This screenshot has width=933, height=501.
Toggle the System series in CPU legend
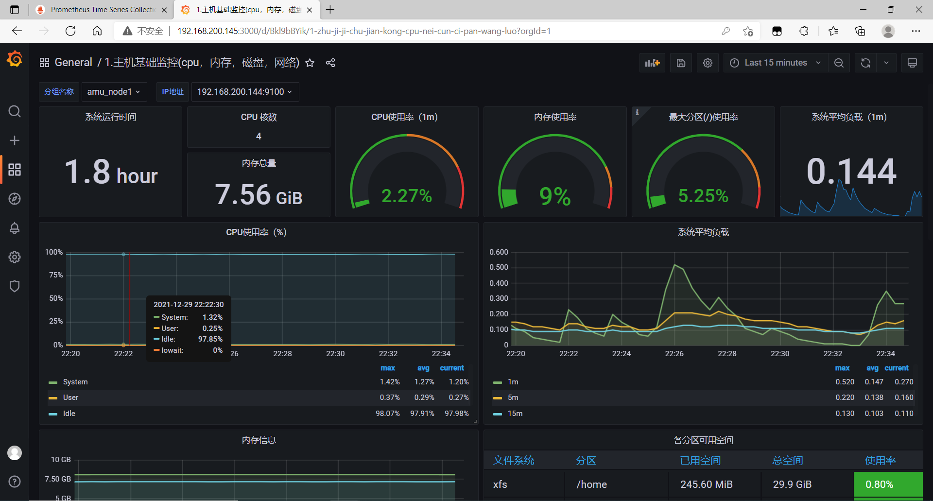tap(75, 382)
